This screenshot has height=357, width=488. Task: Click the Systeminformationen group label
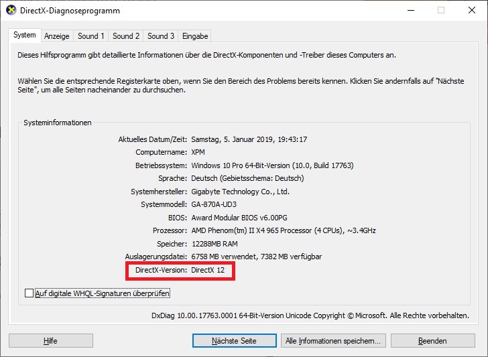tap(58, 123)
